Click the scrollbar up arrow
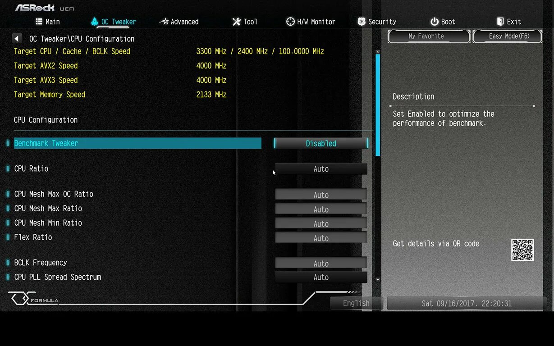Image resolution: width=554 pixels, height=346 pixels. (378, 52)
